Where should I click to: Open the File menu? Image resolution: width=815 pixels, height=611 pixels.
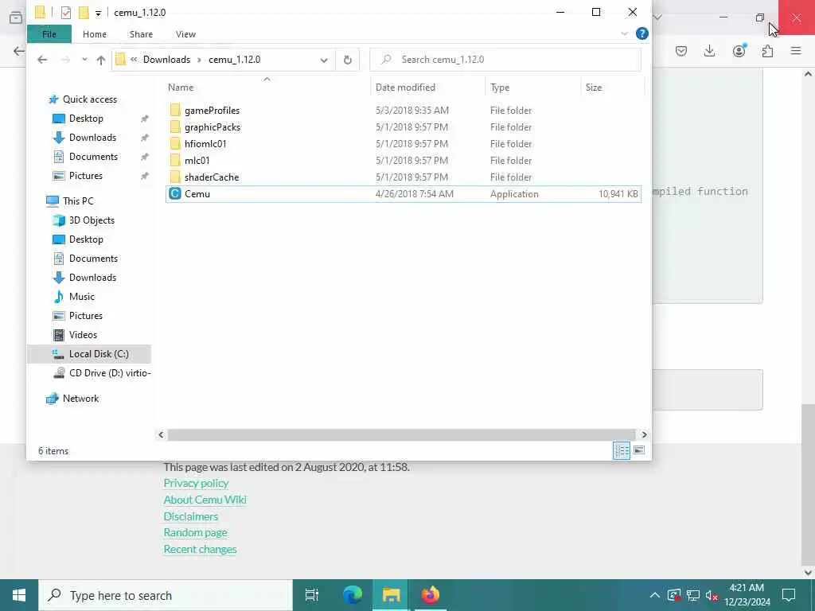coord(49,34)
